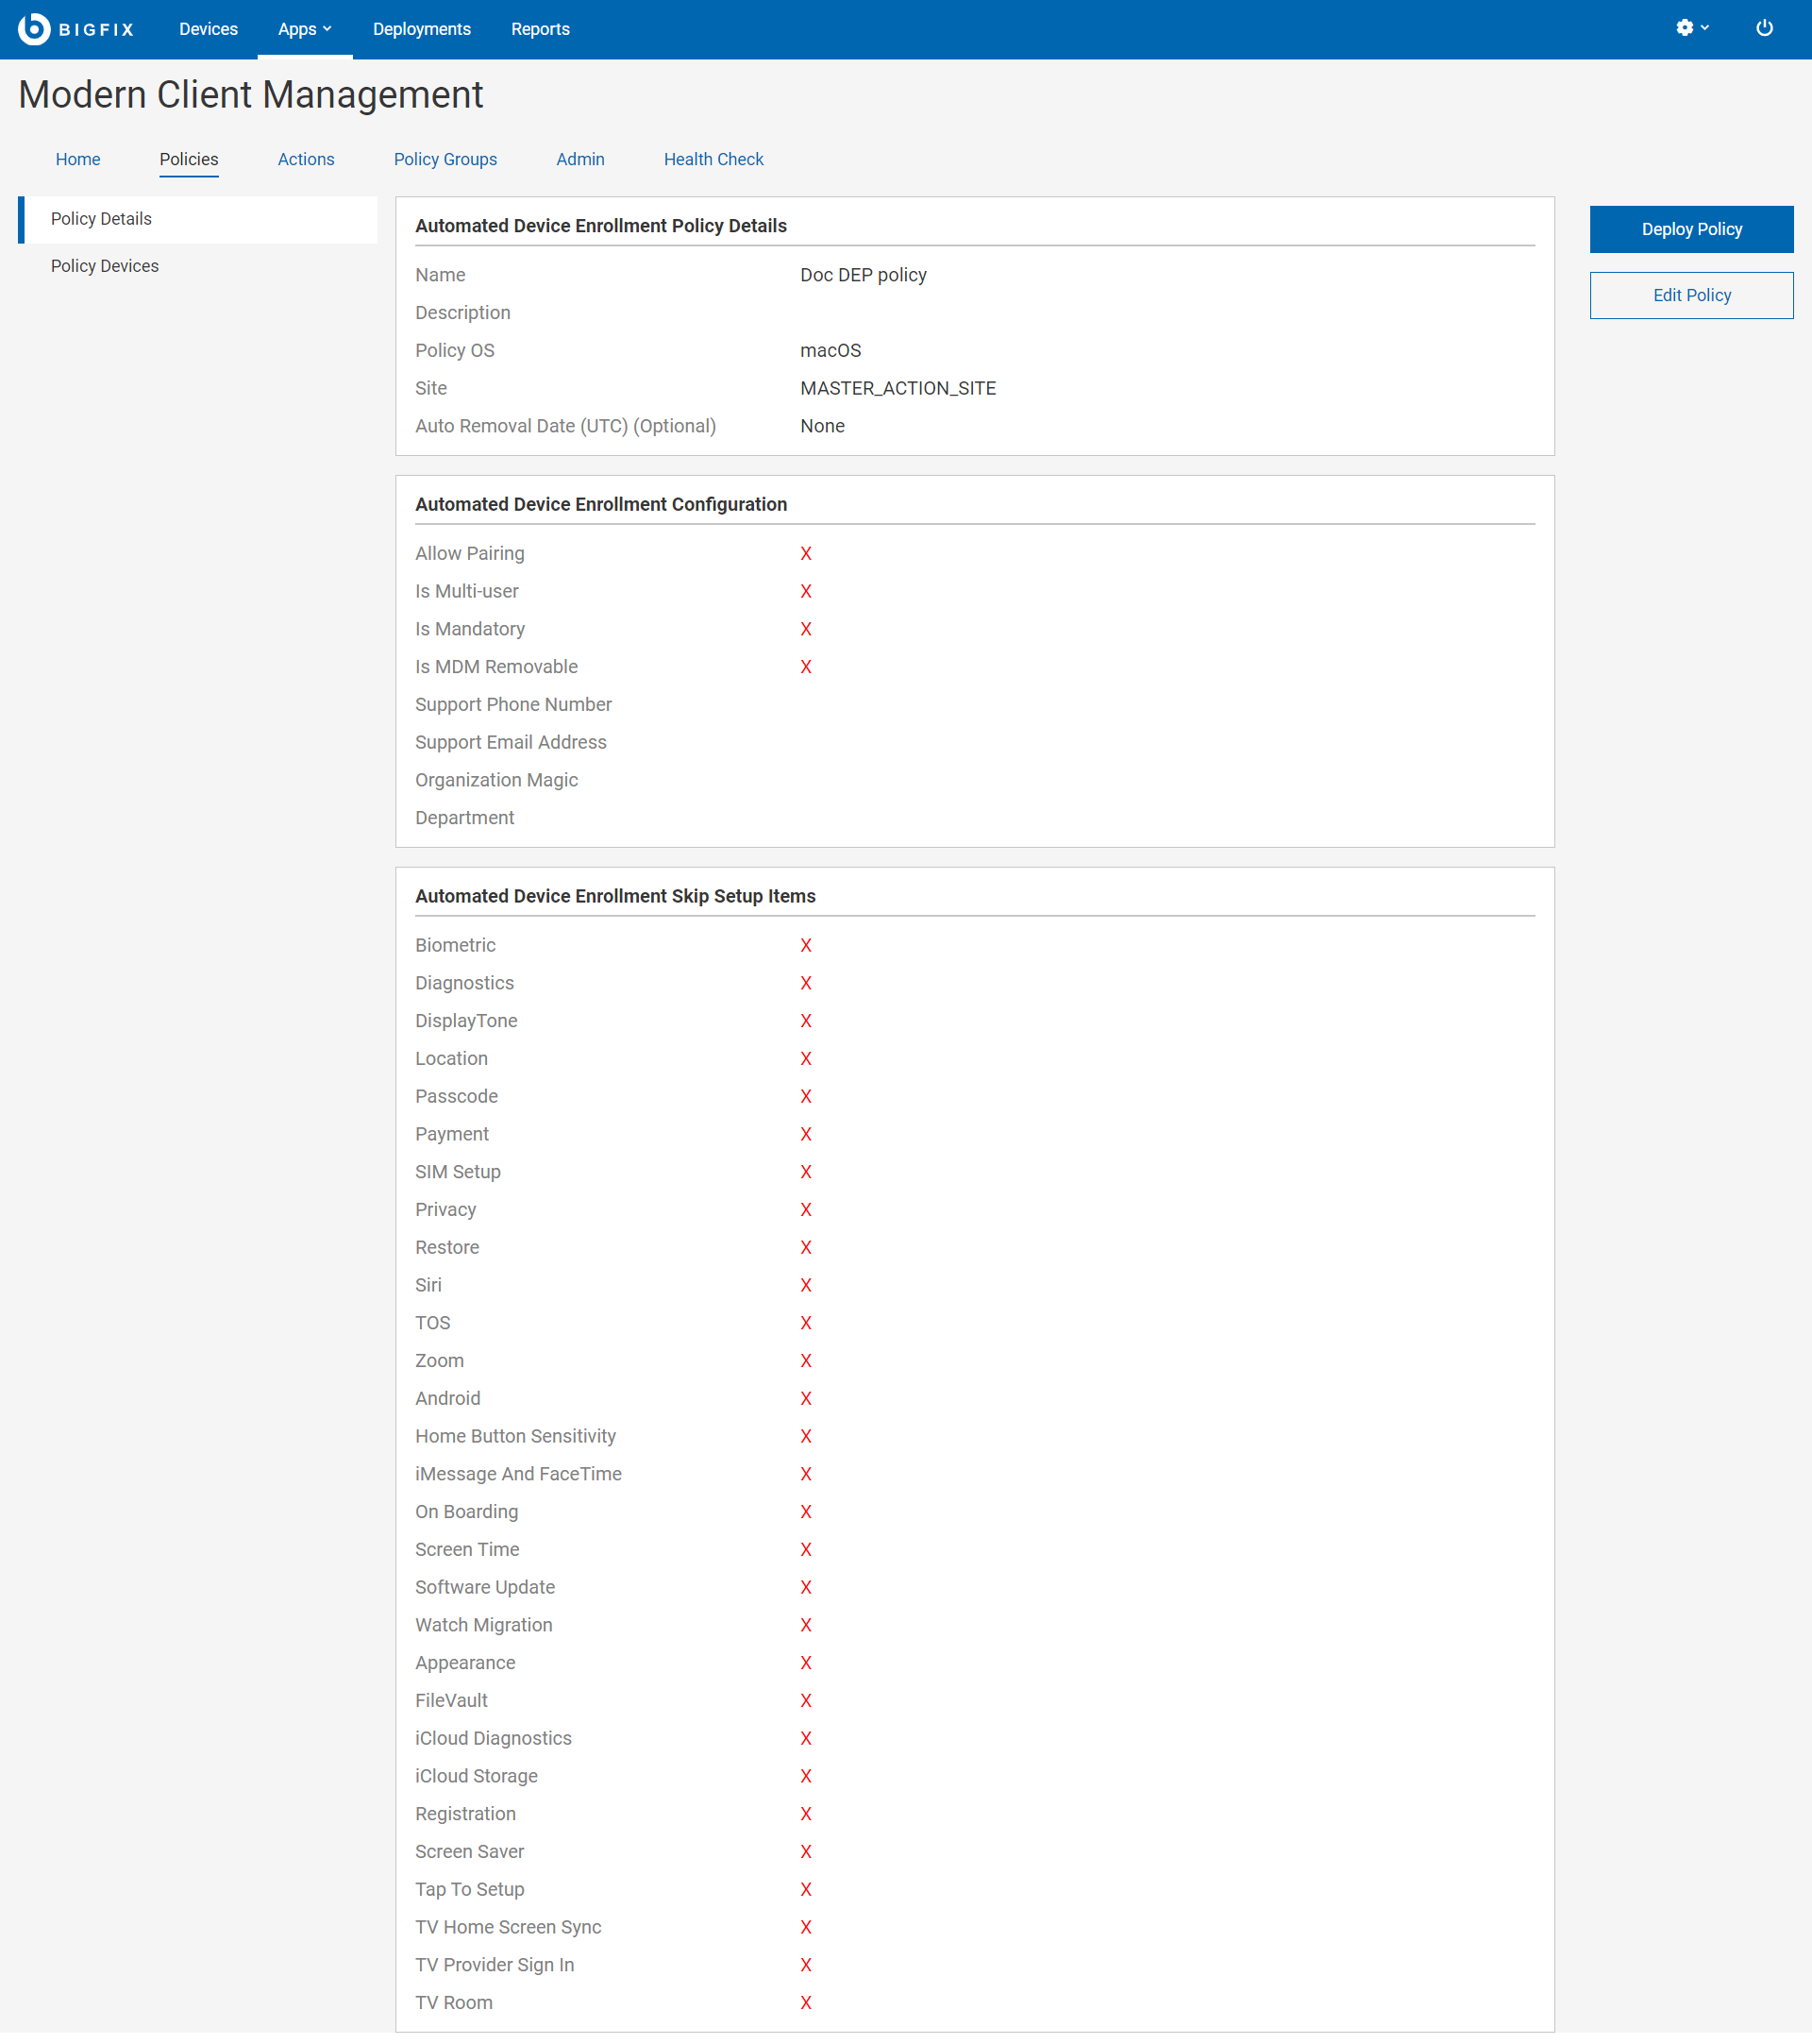Open the Actions tab
This screenshot has height=2044, width=1812.
point(306,159)
